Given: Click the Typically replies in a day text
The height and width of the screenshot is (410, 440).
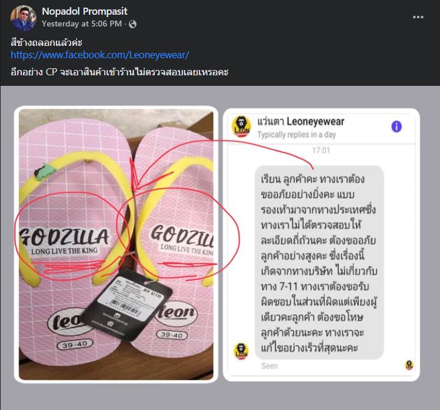Looking at the screenshot, I should tap(296, 135).
